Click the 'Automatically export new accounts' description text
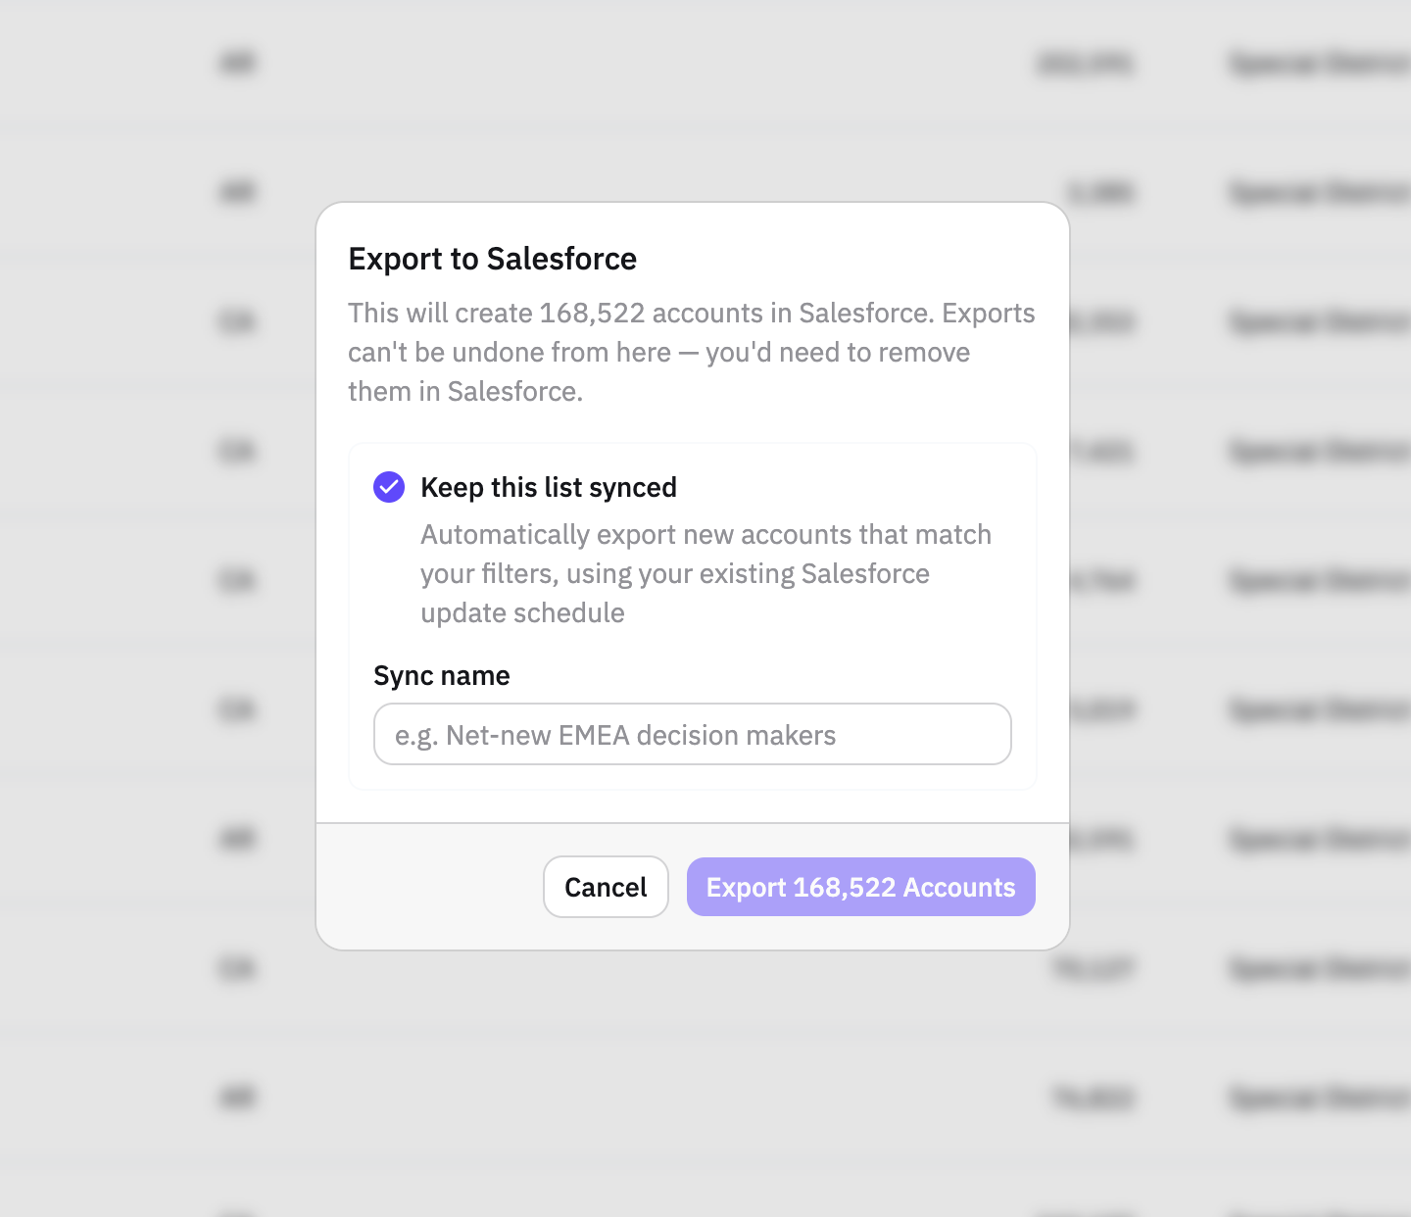Screen dimensions: 1411x1217 (705, 573)
